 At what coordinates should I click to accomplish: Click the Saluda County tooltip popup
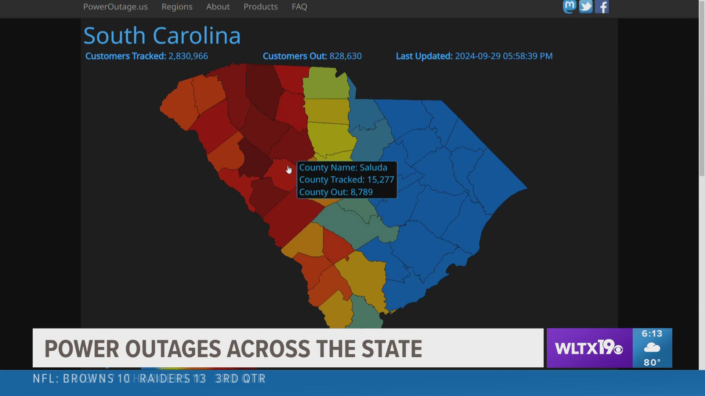(347, 179)
